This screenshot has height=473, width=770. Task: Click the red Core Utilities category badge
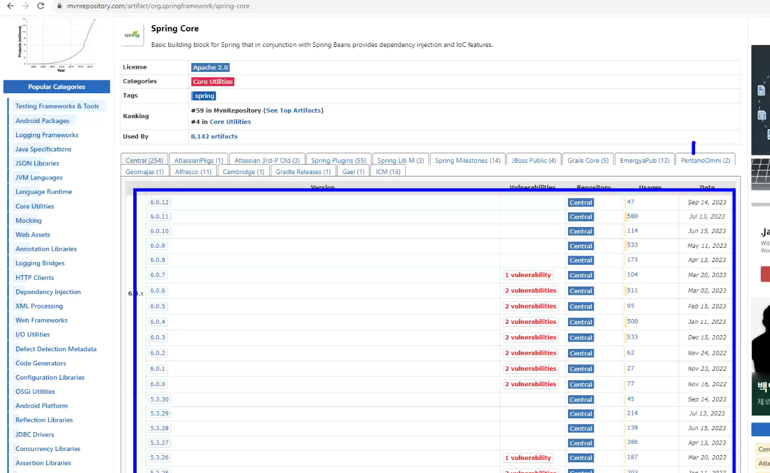pyautogui.click(x=213, y=82)
